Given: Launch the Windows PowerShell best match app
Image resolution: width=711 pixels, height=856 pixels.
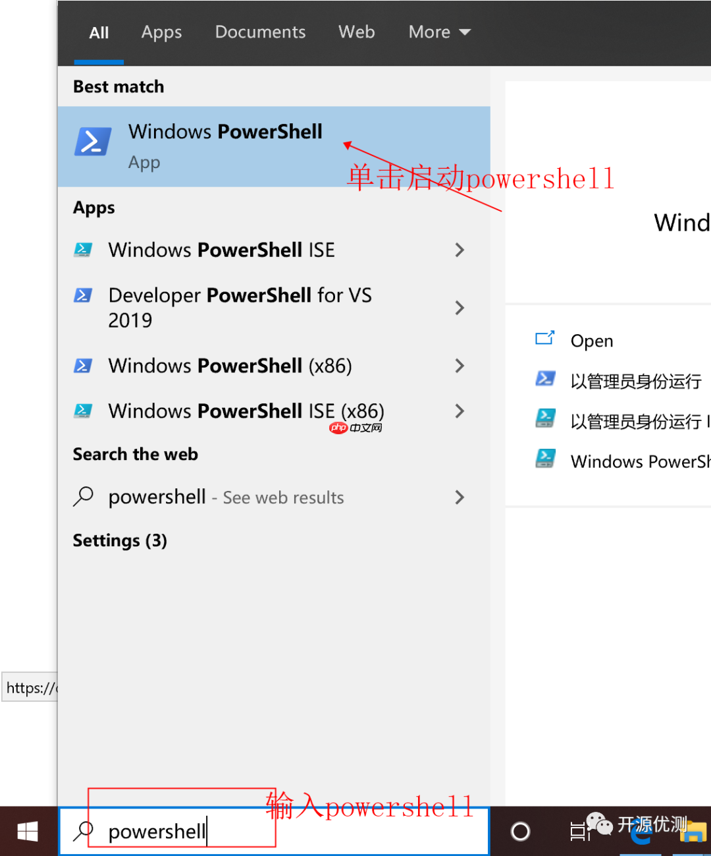Looking at the screenshot, I should click(x=224, y=144).
